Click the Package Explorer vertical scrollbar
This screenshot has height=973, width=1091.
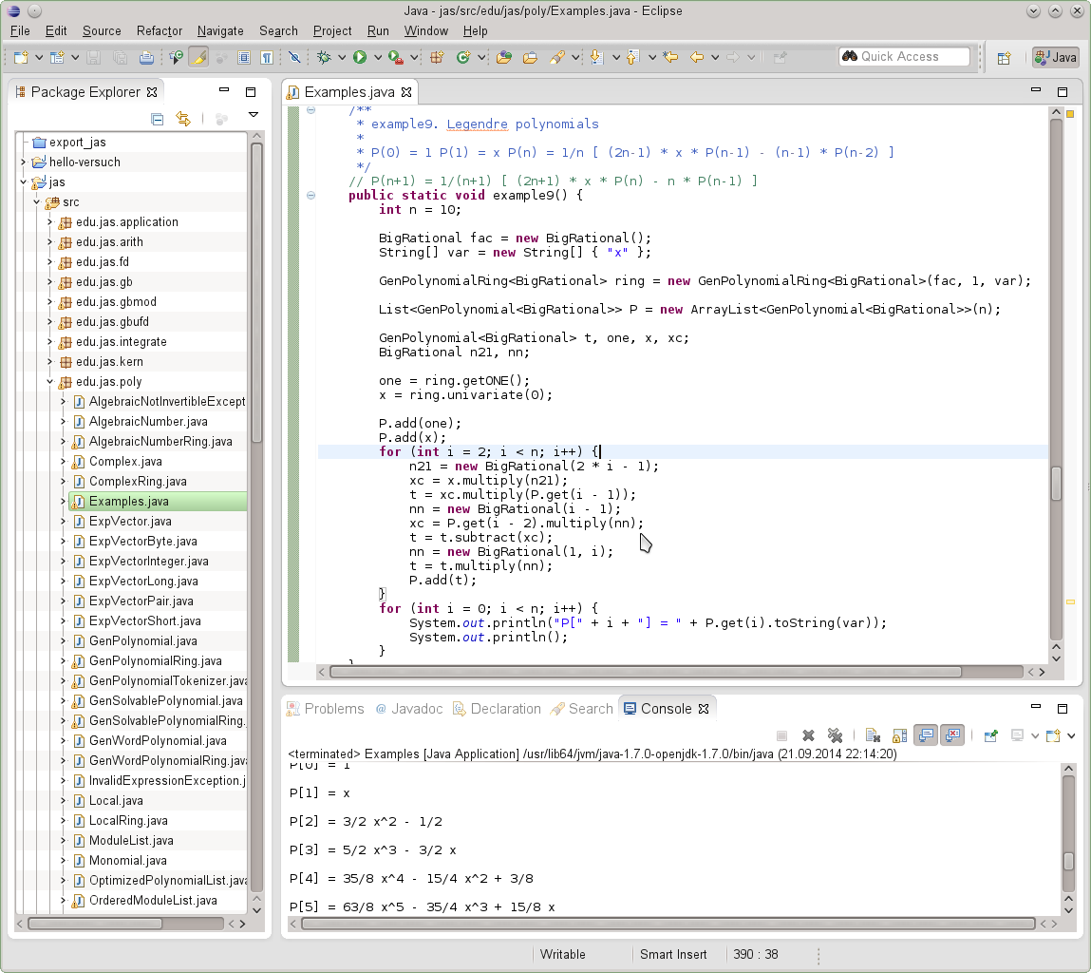coord(256,293)
